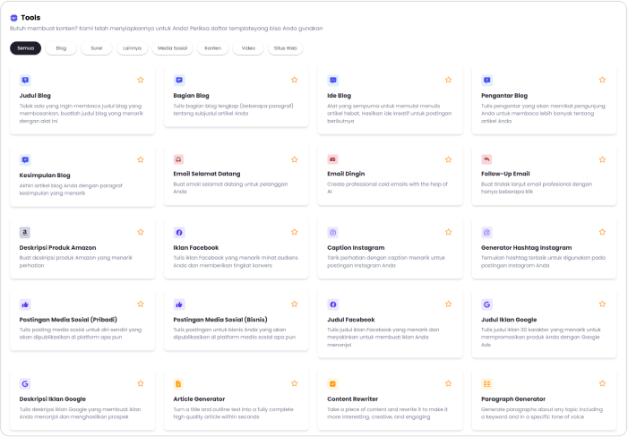Screen dimensions: 628x437
Task: Mark Kesimpulan Blog as favorite
Action: point(141,159)
